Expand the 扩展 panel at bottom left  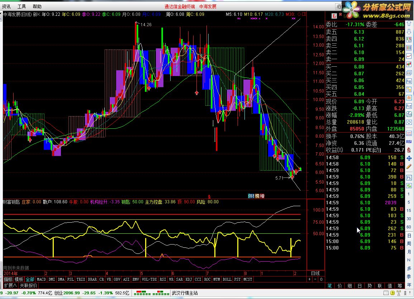pyautogui.click(x=10, y=285)
